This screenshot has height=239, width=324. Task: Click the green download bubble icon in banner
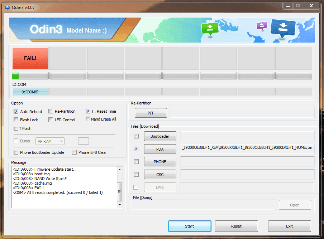[x=210, y=30]
